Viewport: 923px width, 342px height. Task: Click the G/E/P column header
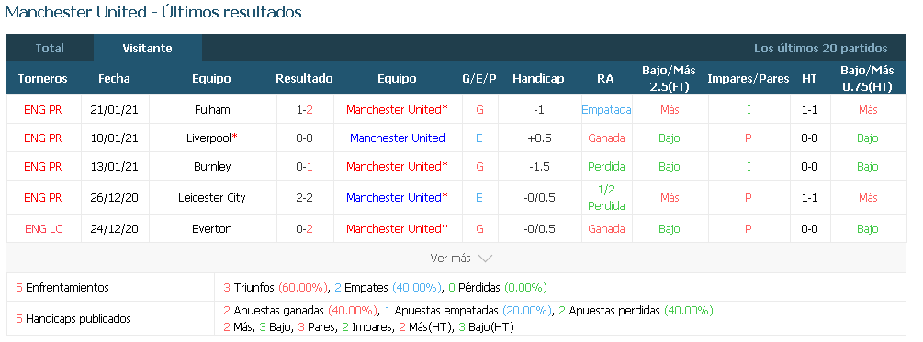coord(479,79)
